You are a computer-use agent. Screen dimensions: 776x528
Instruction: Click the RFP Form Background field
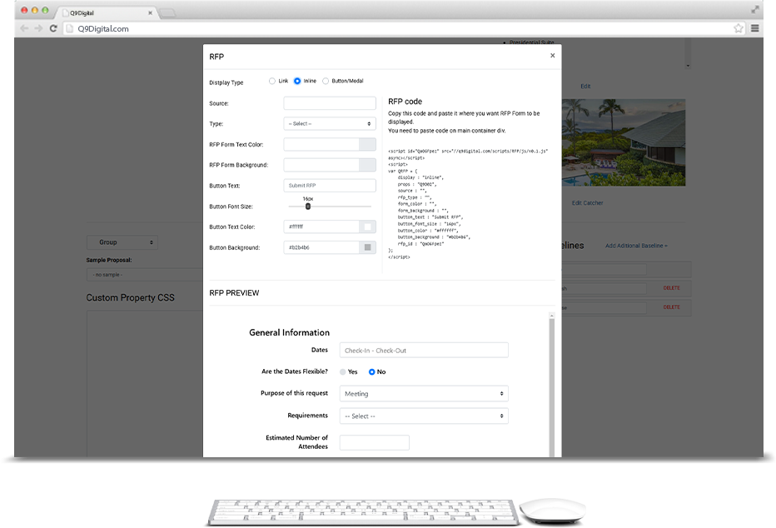(321, 165)
